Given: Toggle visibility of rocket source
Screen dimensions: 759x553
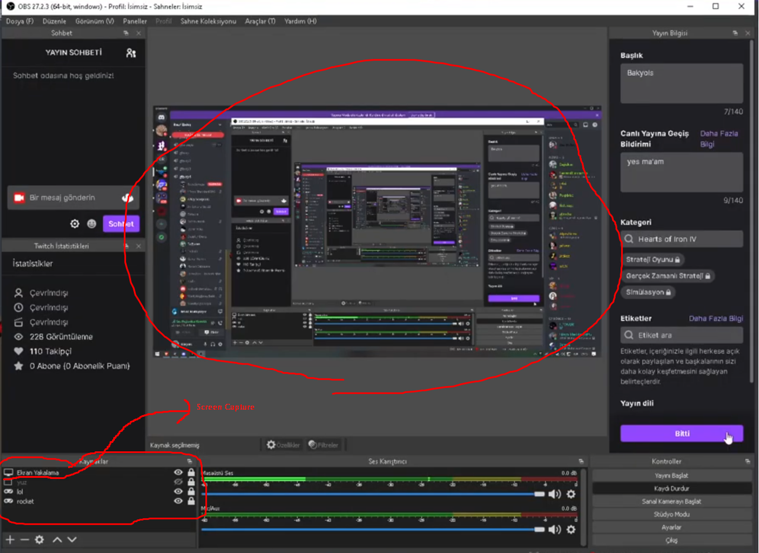Looking at the screenshot, I should coord(178,501).
